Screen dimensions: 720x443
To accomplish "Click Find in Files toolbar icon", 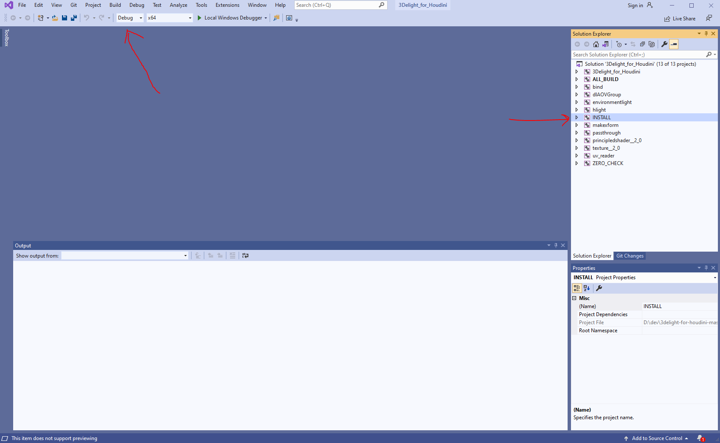I will tap(276, 18).
